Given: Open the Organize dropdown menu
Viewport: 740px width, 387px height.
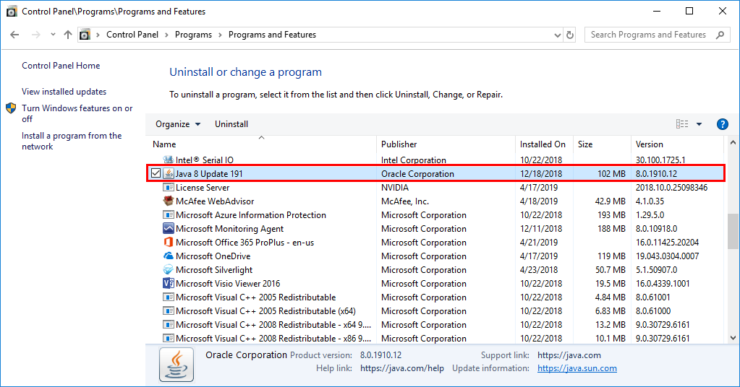Looking at the screenshot, I should (x=178, y=124).
